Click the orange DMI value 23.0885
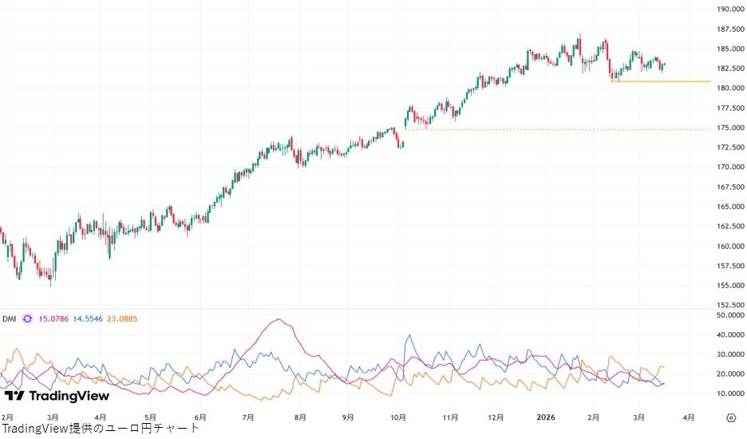This screenshot has width=747, height=439. point(121,318)
